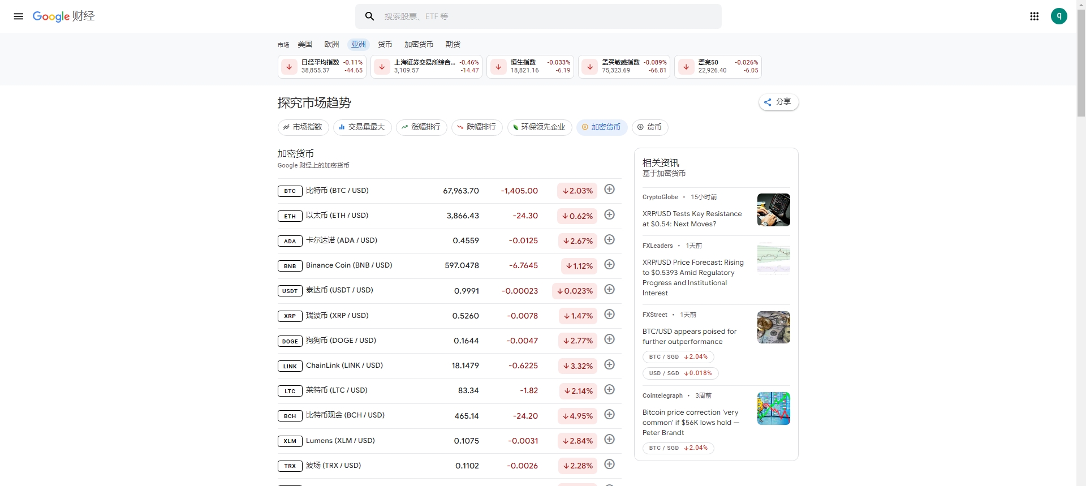Open the hamburger main menu
This screenshot has height=486, width=1086.
point(19,16)
